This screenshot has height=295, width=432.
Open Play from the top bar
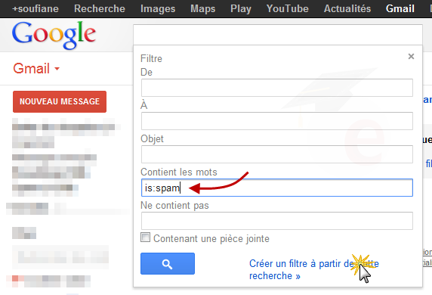point(241,8)
